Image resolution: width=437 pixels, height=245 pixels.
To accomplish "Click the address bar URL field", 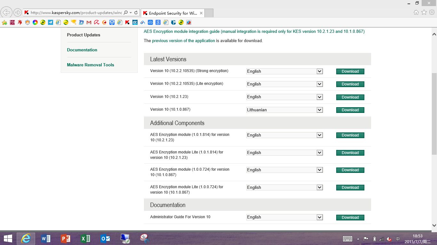I will pos(76,13).
